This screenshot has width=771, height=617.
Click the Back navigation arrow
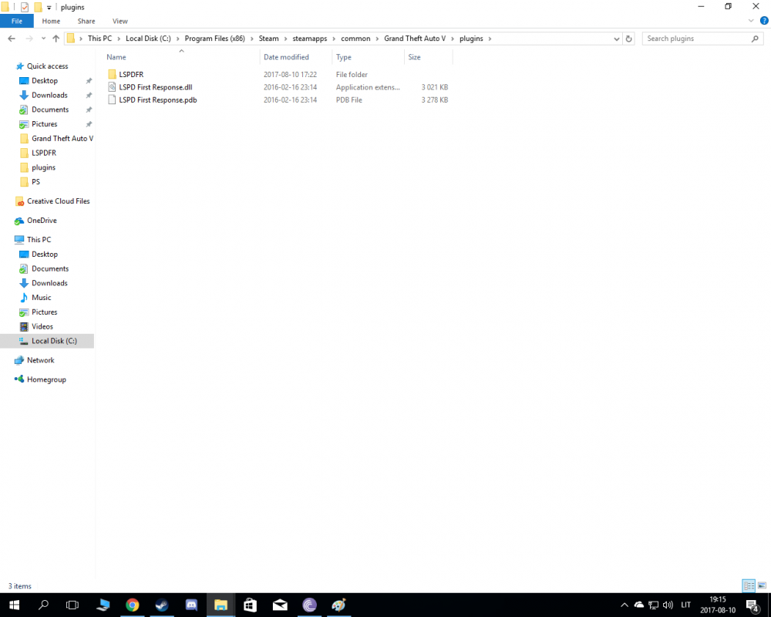[12, 39]
